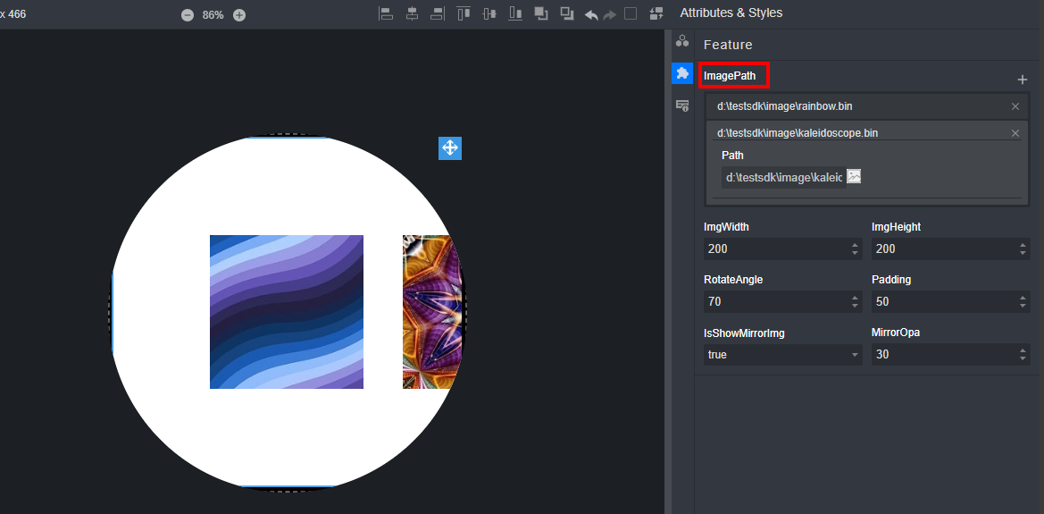Open the IsShowMirrorImg dropdown
The width and height of the screenshot is (1044, 514).
tap(782, 355)
